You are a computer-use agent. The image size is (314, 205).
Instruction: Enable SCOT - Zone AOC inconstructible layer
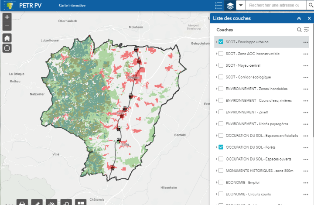coord(221,54)
